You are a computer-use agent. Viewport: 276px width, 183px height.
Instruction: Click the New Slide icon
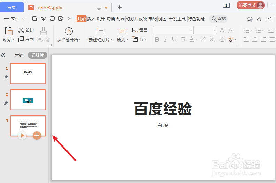tap(100, 31)
